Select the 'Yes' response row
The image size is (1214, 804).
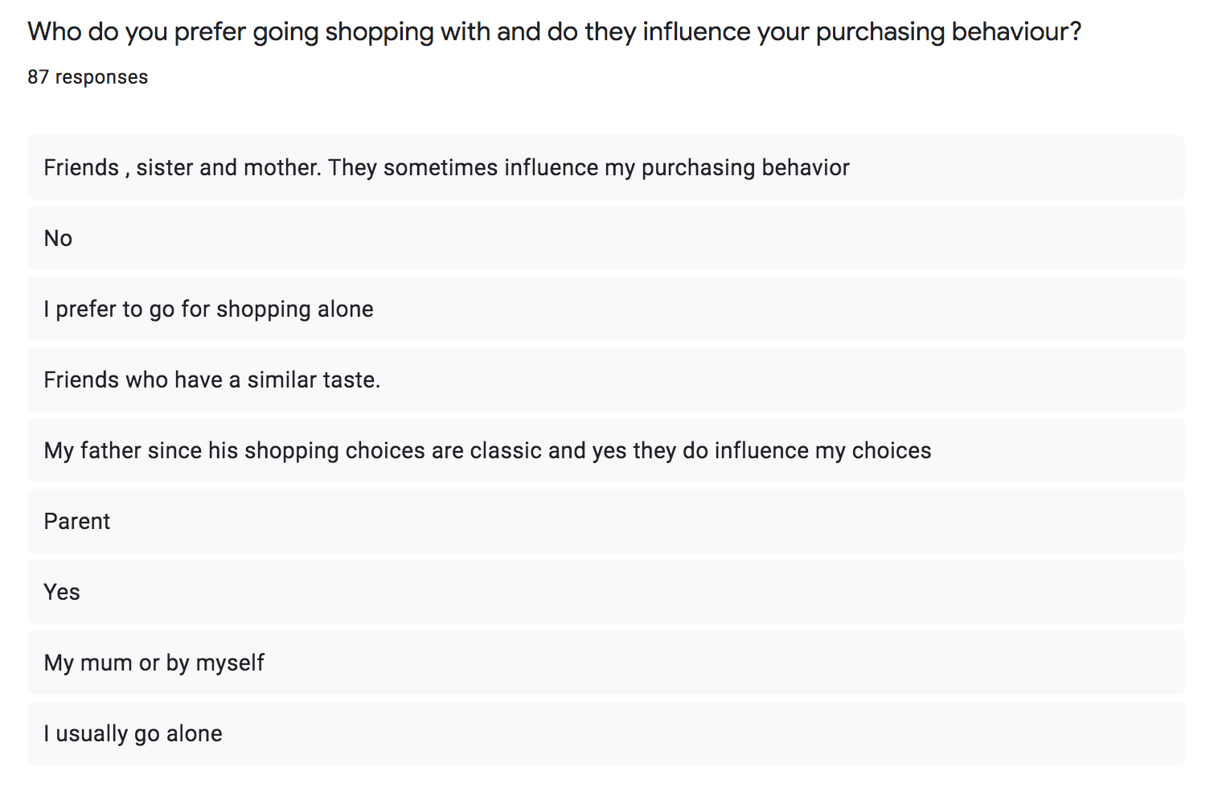point(606,592)
